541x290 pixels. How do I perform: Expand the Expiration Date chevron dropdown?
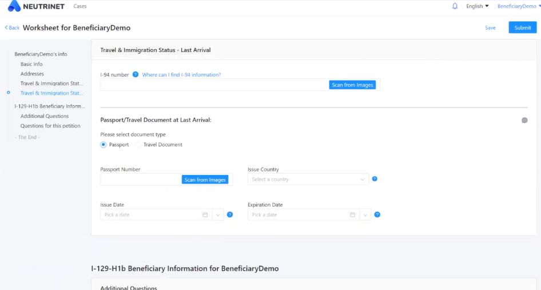365,214
